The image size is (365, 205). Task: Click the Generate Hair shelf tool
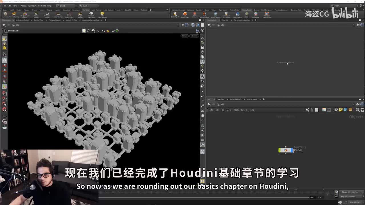[58, 15]
